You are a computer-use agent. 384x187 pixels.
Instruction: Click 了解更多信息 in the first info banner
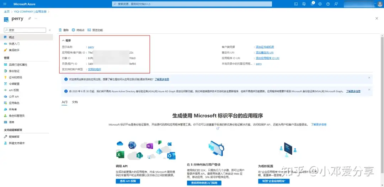(x=162, y=79)
